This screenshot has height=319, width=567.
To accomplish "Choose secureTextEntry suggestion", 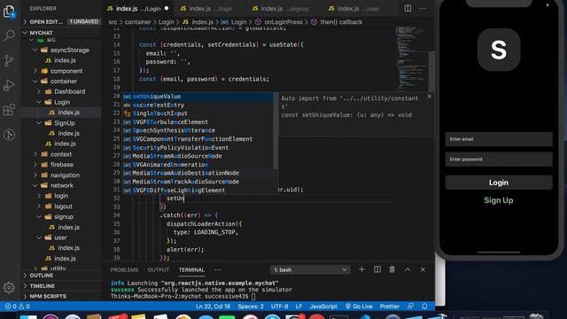I will tap(199, 105).
